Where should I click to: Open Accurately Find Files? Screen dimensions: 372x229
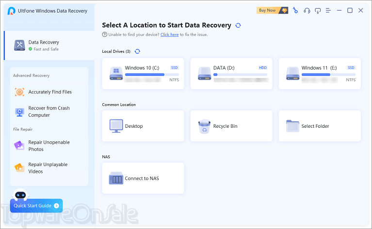point(49,92)
